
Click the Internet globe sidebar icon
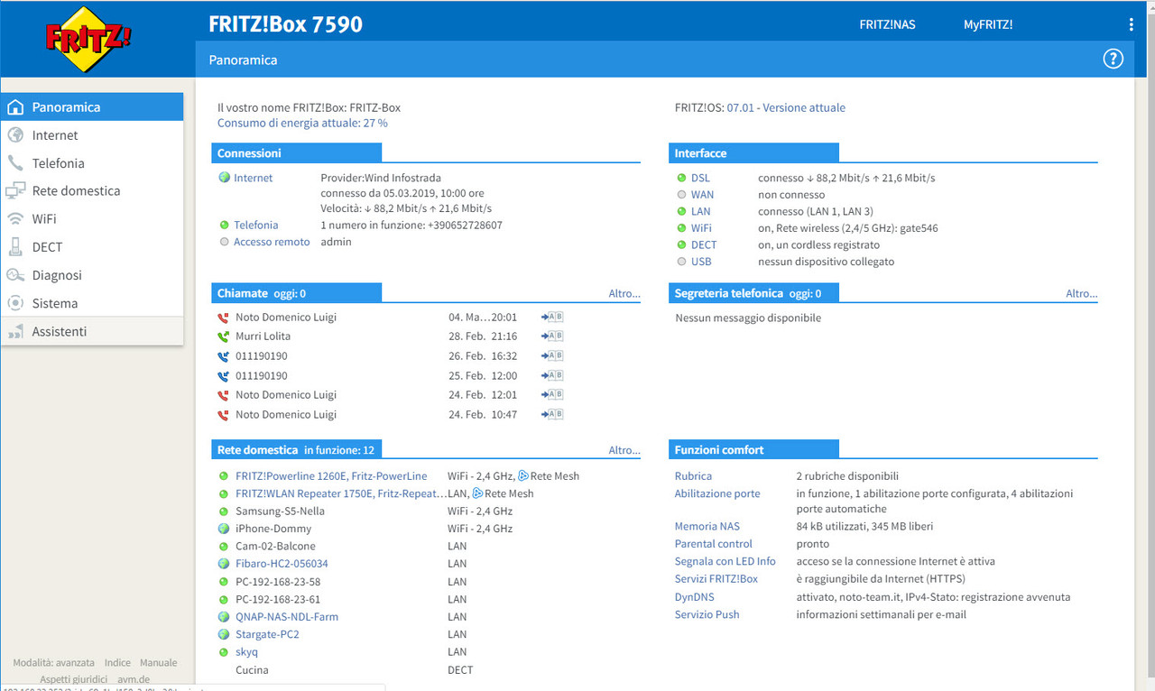[x=15, y=134]
